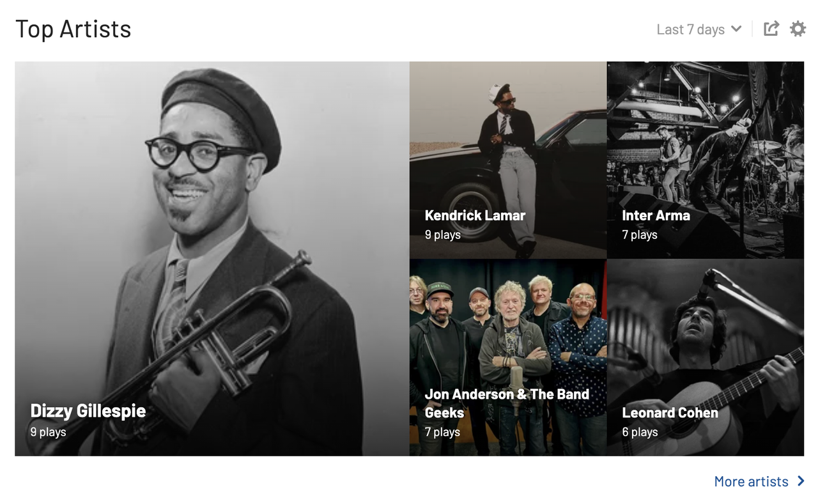
Task: Open the Inter Arma artist name link
Action: [x=656, y=215]
